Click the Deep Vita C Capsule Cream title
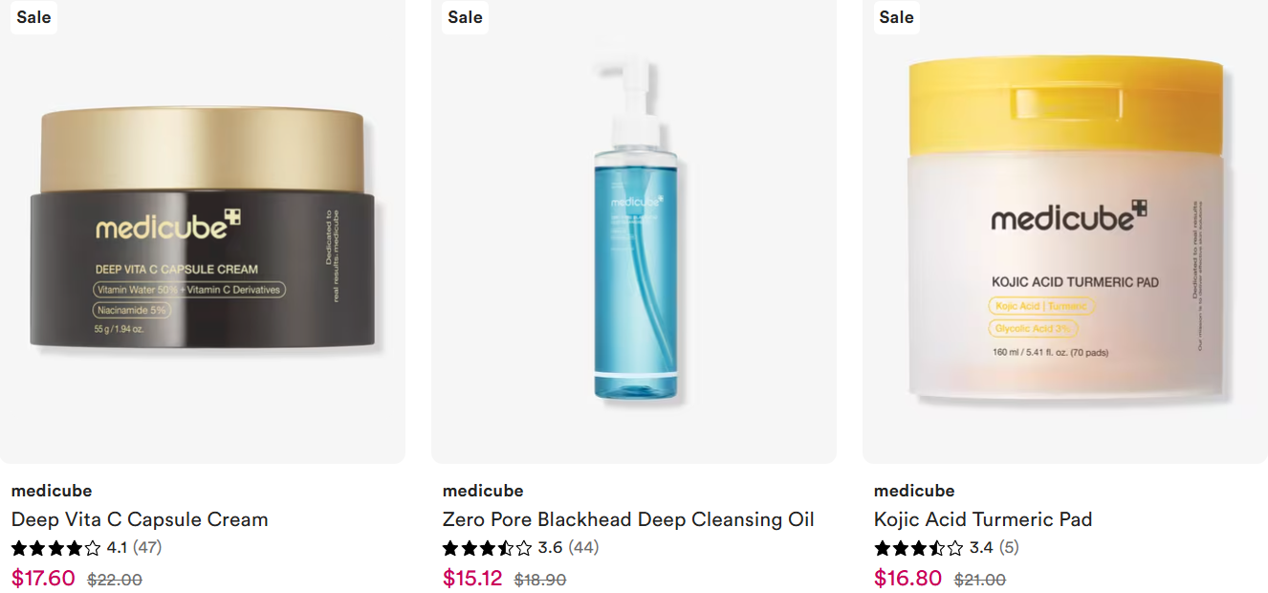 click(140, 519)
